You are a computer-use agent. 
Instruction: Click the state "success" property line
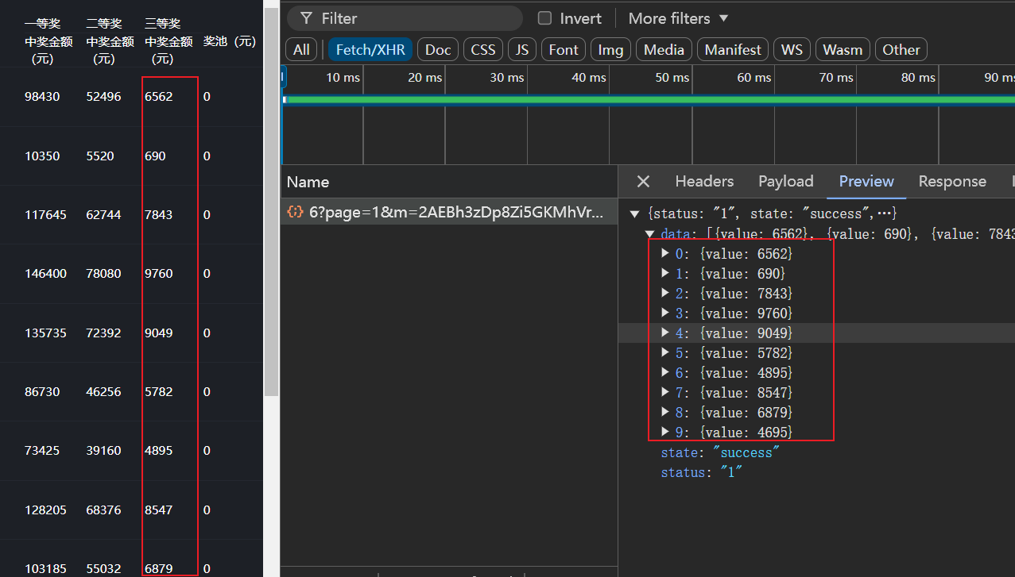tap(720, 452)
